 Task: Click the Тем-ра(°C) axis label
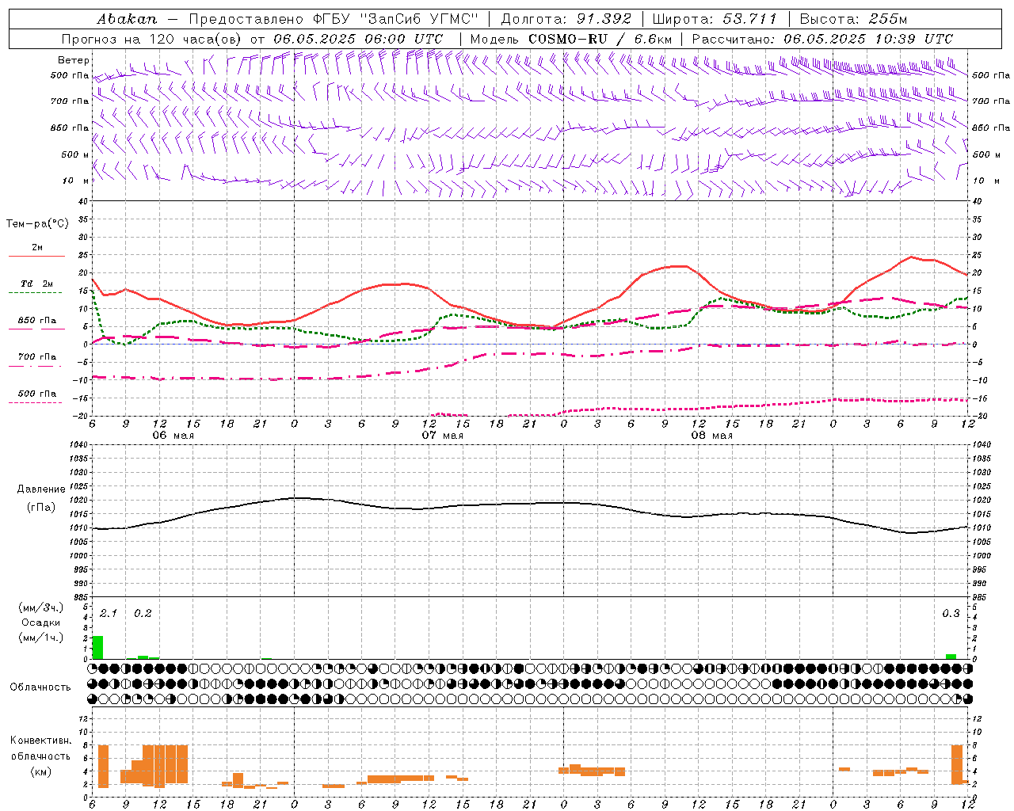37,224
